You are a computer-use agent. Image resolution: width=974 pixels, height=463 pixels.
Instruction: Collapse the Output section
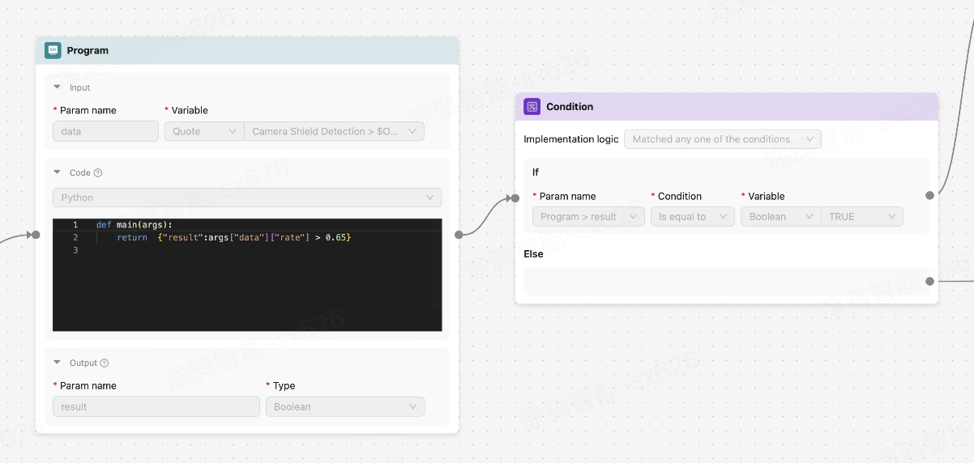coord(58,363)
